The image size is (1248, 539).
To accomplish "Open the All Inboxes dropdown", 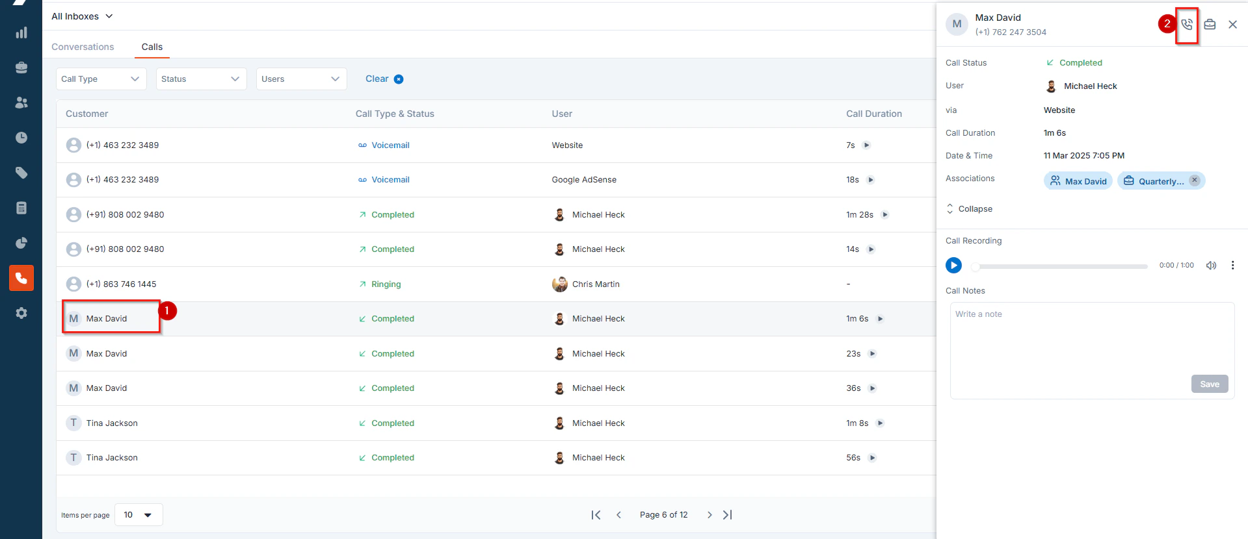I will tap(82, 16).
